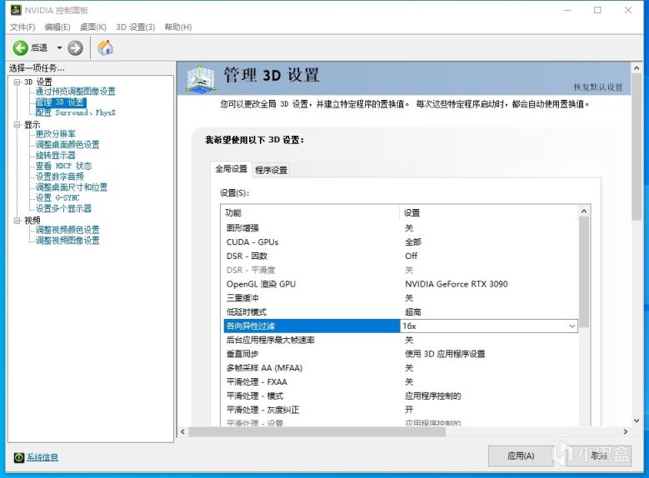
Task: Open the 文件(F) menu
Action: (22, 27)
